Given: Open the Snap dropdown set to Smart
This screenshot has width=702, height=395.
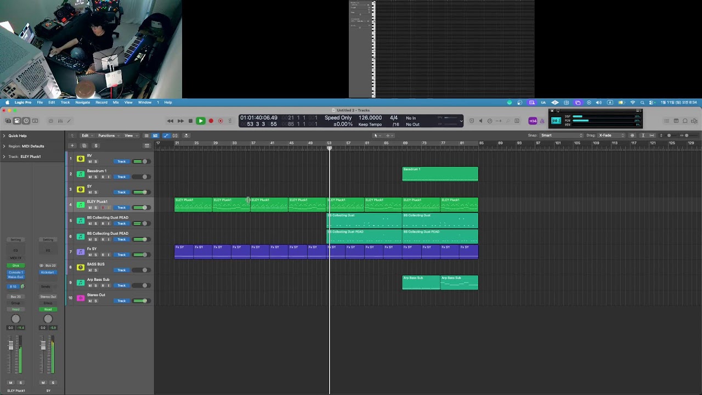Looking at the screenshot, I should [561, 136].
